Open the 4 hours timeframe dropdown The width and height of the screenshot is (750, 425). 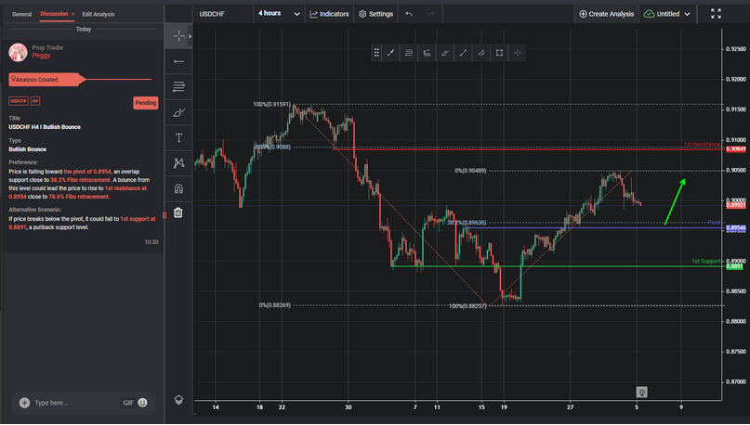point(279,14)
